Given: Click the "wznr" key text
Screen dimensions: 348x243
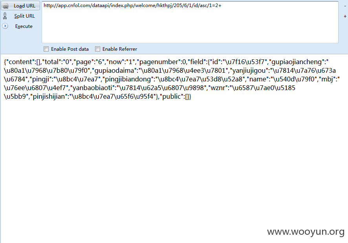Looking at the screenshot, I should pyautogui.click(x=218, y=88).
